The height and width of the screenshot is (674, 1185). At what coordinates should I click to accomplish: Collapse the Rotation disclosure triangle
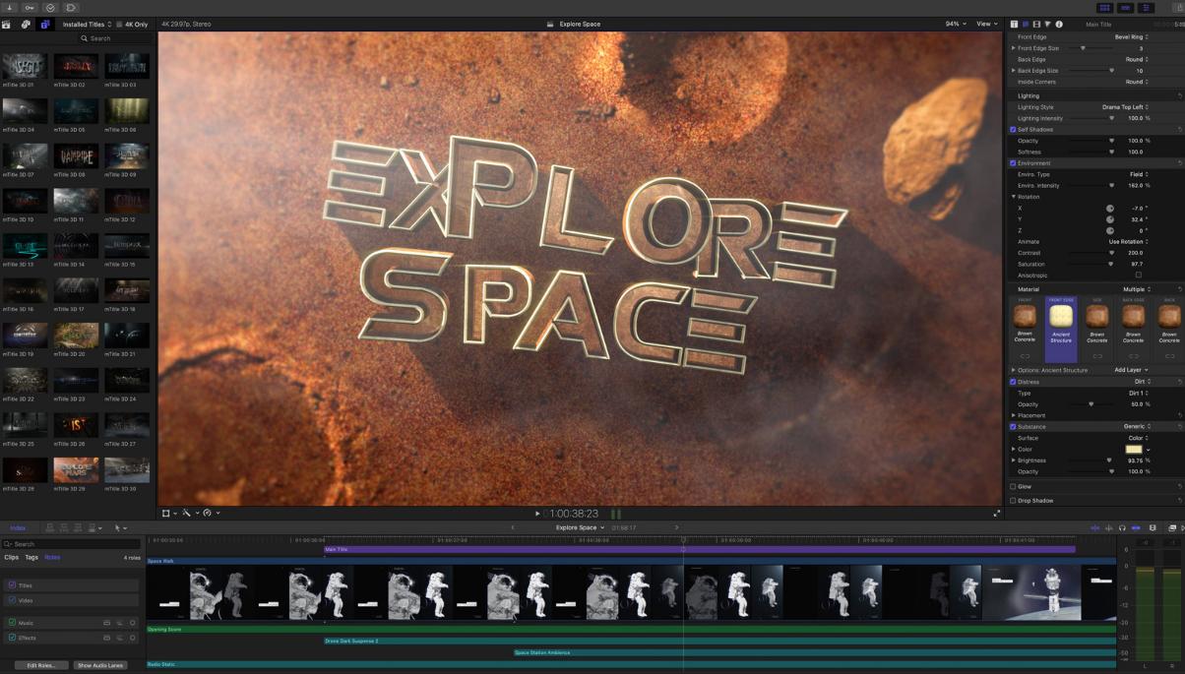(1015, 196)
